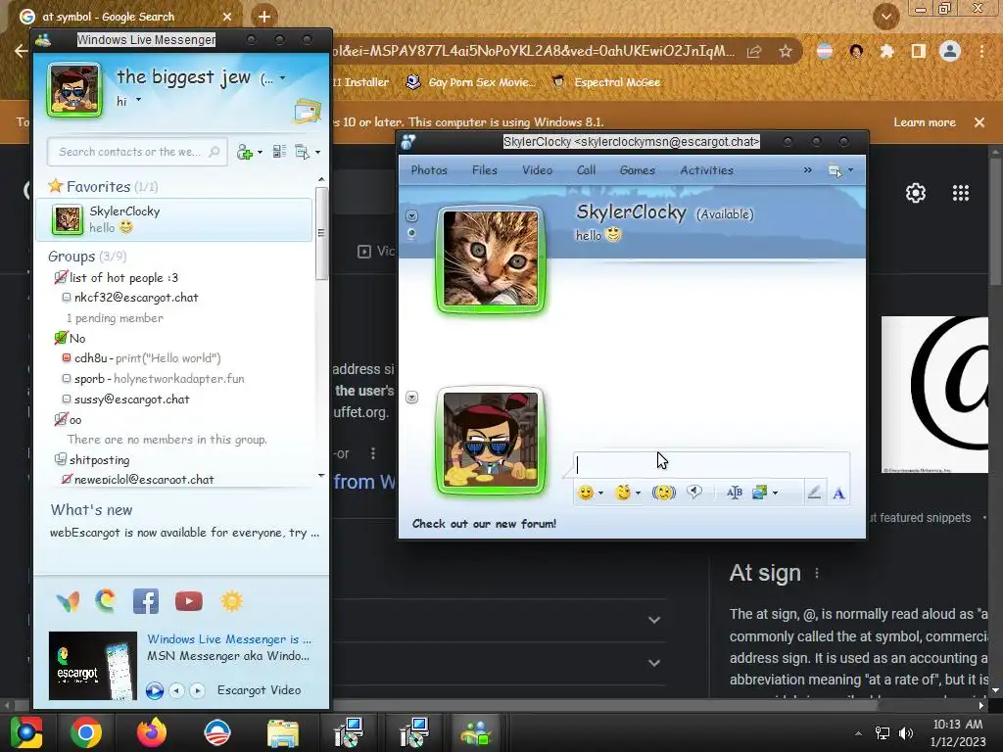Screen dimensions: 1003x752
Task: Go to next Escargot video
Action: (198, 690)
